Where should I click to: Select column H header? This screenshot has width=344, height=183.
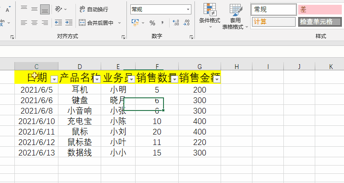(236, 66)
